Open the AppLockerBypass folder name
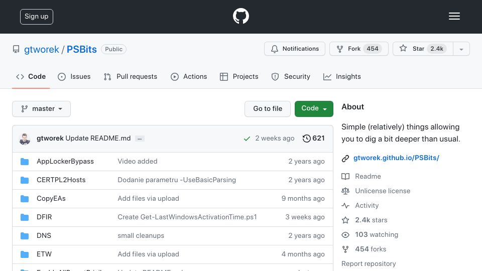 65,162
